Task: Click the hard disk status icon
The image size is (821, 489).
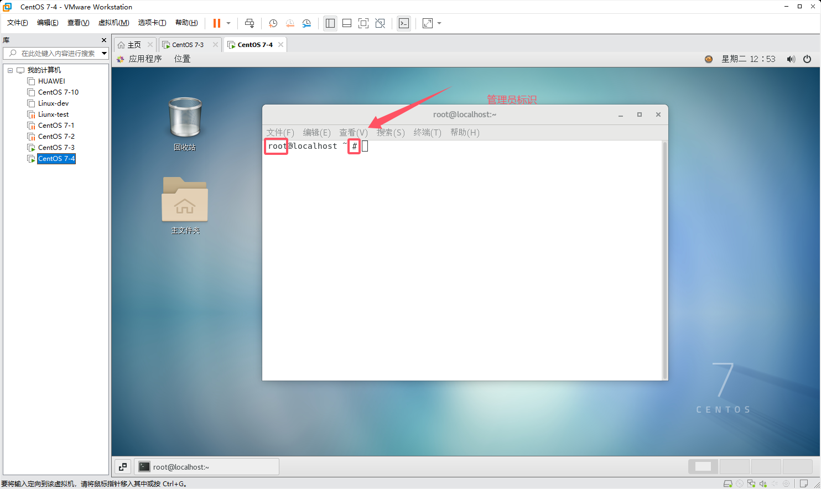Action: pyautogui.click(x=728, y=483)
